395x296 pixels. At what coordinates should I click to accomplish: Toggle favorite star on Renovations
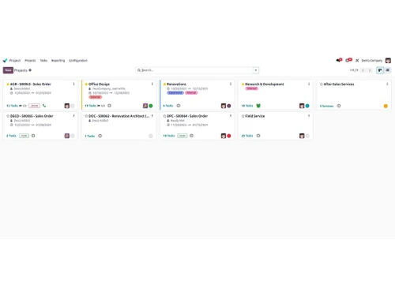(164, 84)
